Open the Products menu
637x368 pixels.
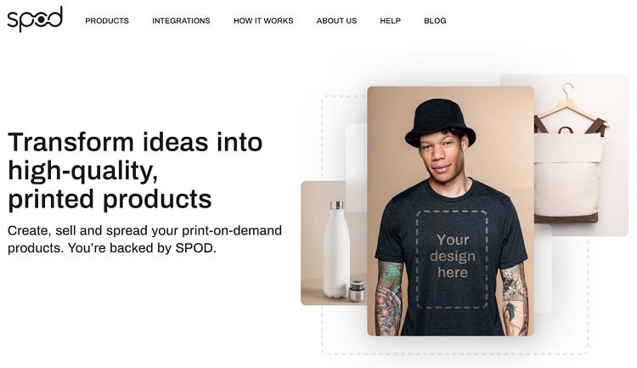107,20
